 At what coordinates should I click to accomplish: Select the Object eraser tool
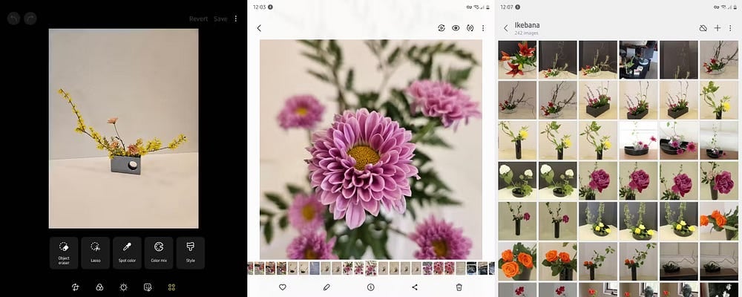(x=64, y=252)
